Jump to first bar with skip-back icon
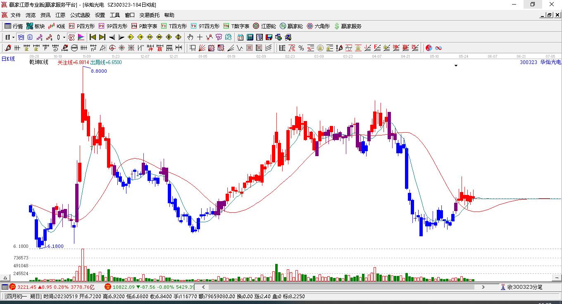 (x=93, y=37)
